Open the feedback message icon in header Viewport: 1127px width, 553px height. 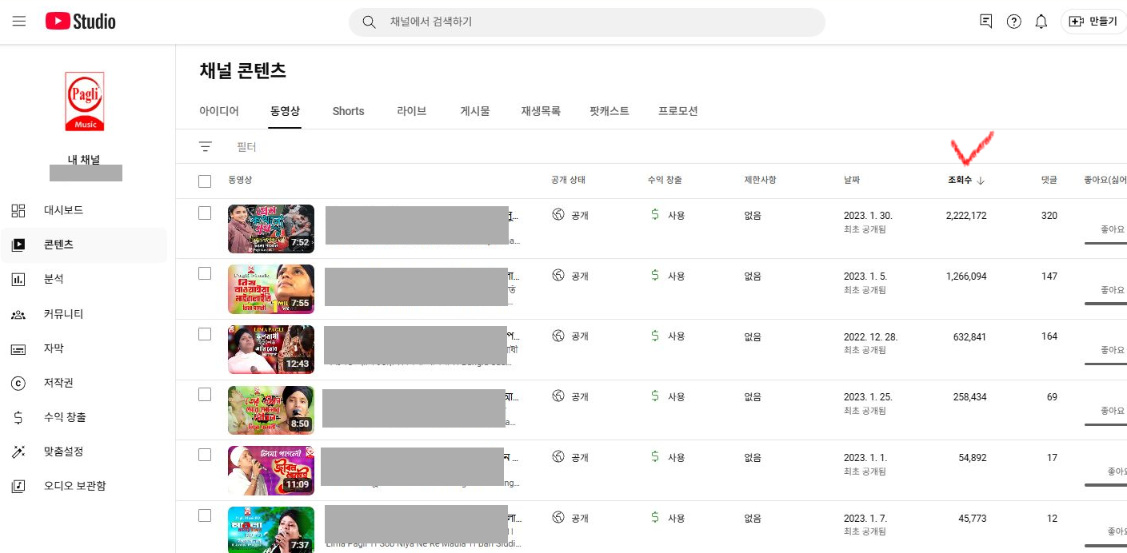986,22
